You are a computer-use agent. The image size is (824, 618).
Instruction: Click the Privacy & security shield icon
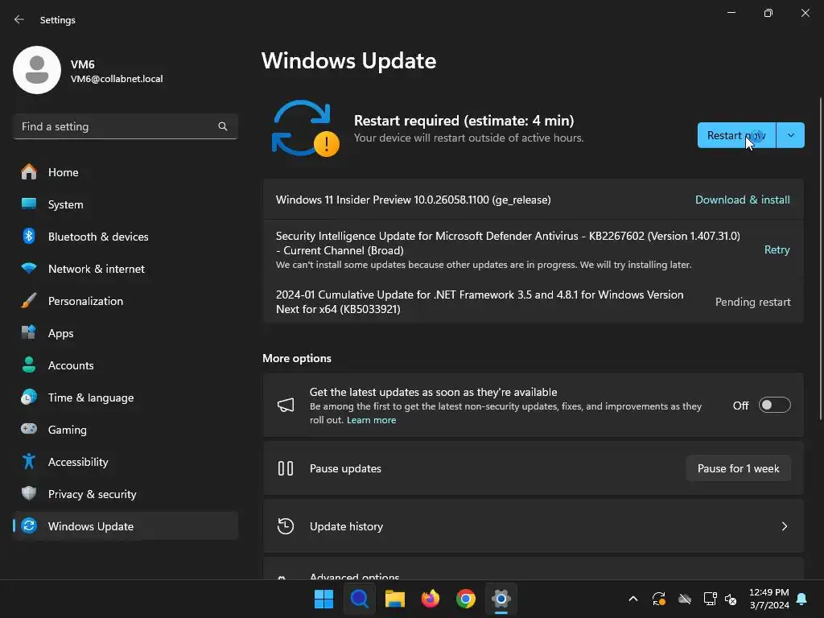point(29,493)
